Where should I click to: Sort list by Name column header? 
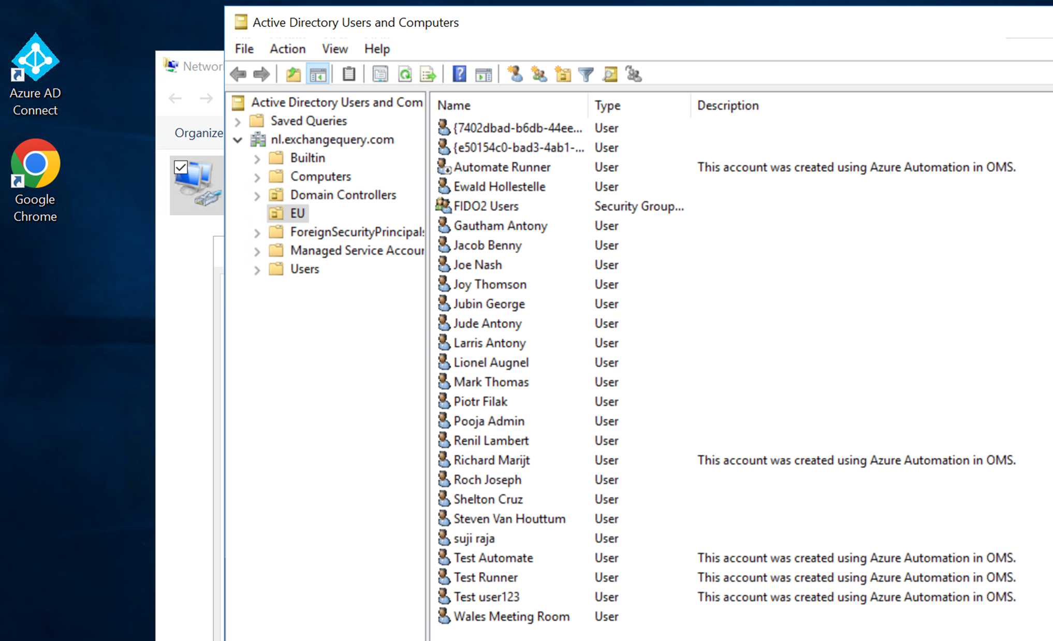[x=454, y=106]
